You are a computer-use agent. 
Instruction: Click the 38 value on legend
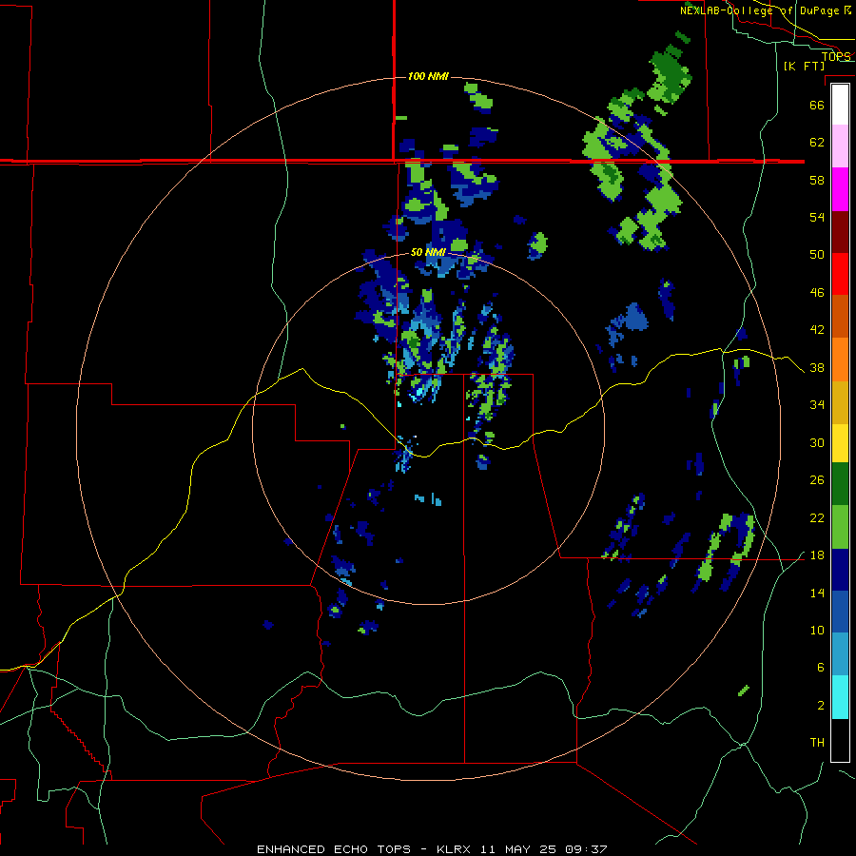817,368
